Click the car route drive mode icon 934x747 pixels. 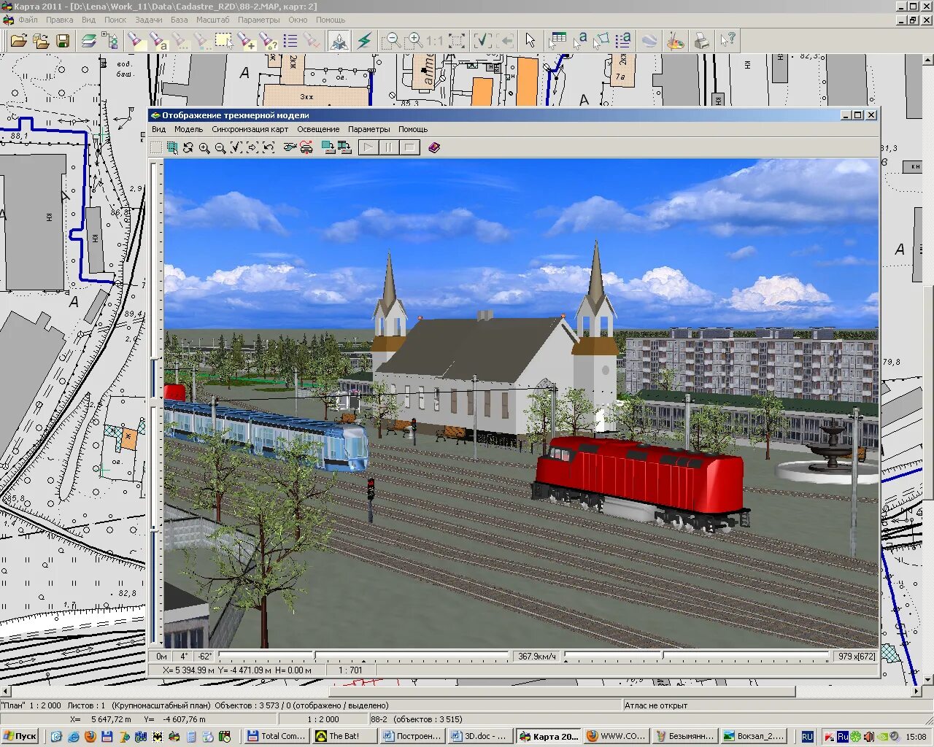point(306,148)
